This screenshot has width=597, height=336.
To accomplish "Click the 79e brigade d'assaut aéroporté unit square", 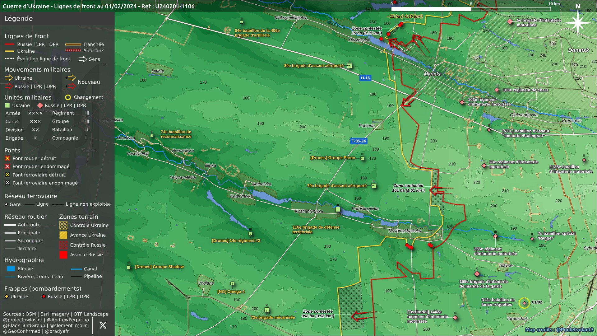I will [374, 186].
